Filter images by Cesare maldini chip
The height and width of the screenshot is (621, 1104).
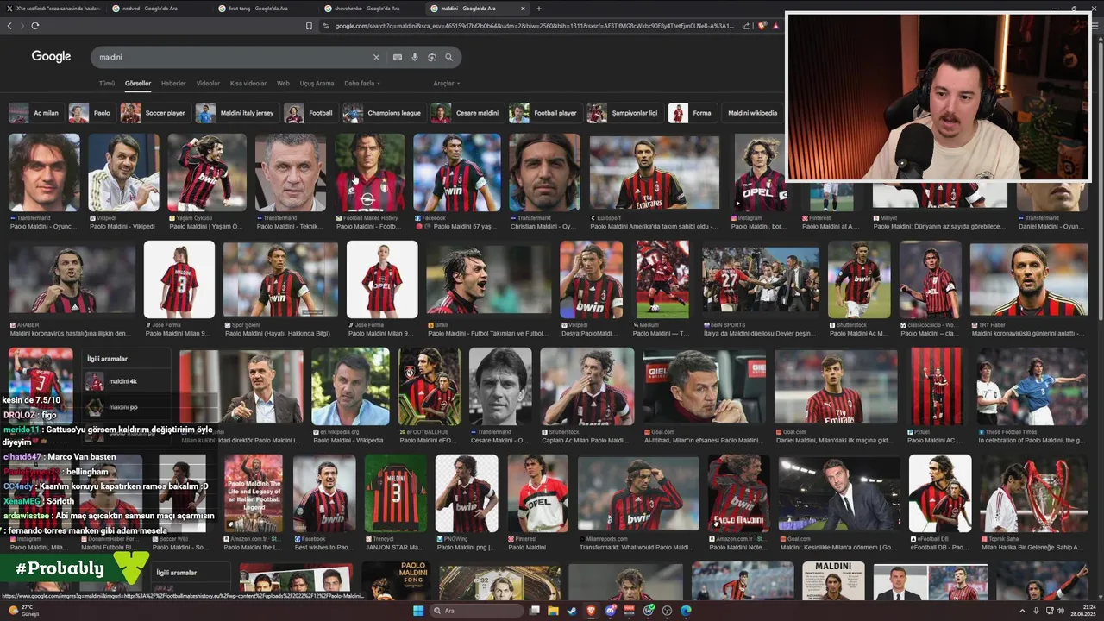click(467, 113)
